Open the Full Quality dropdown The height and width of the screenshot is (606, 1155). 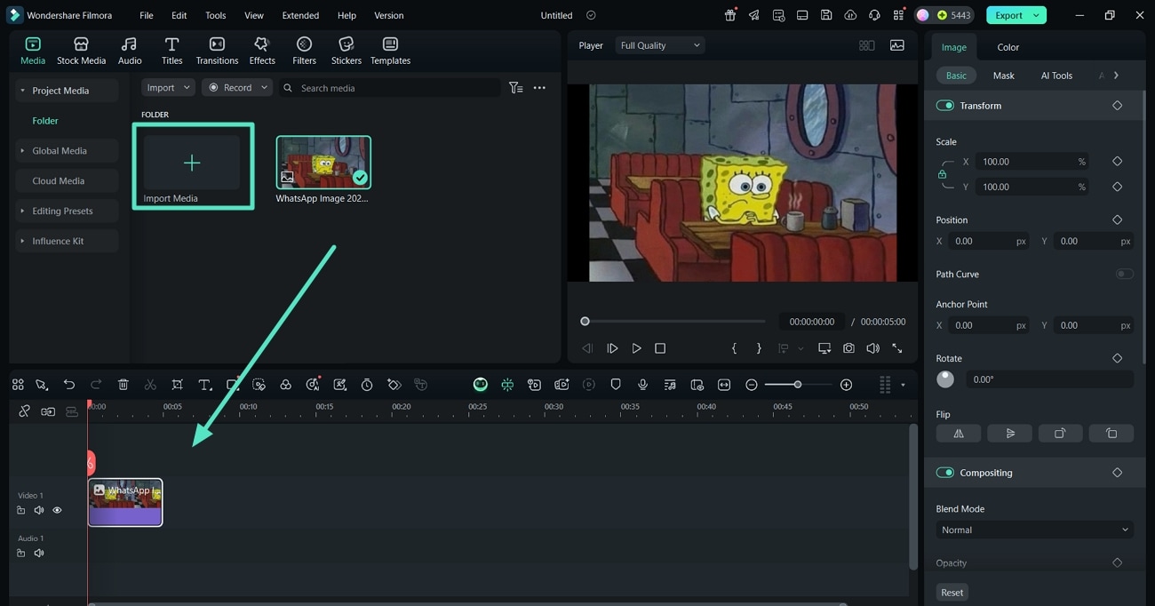pyautogui.click(x=660, y=45)
